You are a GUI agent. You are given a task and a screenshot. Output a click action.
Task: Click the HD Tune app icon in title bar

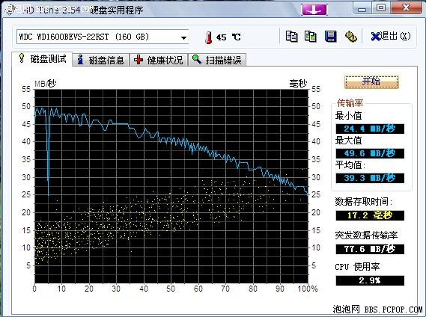pos(10,10)
